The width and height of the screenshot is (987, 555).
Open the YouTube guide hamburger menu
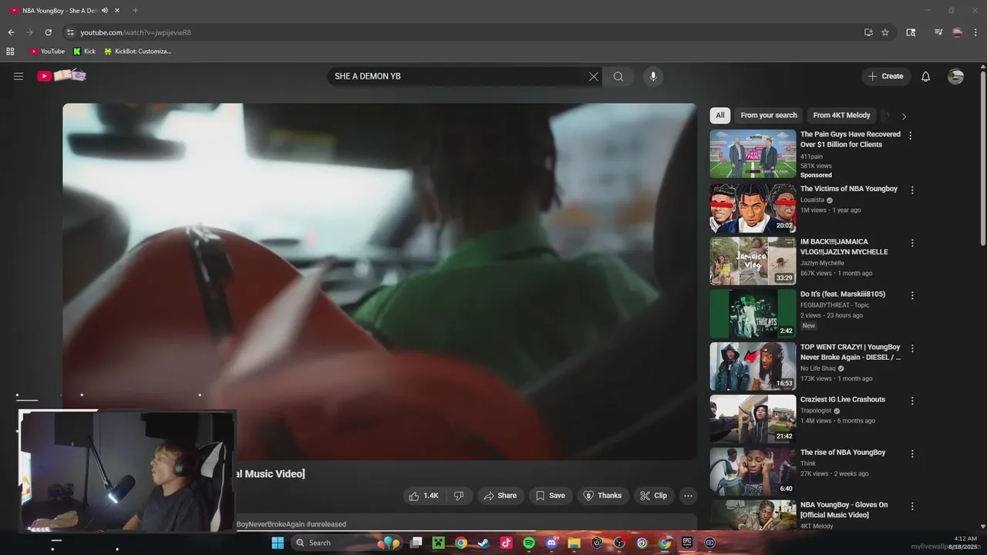point(19,76)
